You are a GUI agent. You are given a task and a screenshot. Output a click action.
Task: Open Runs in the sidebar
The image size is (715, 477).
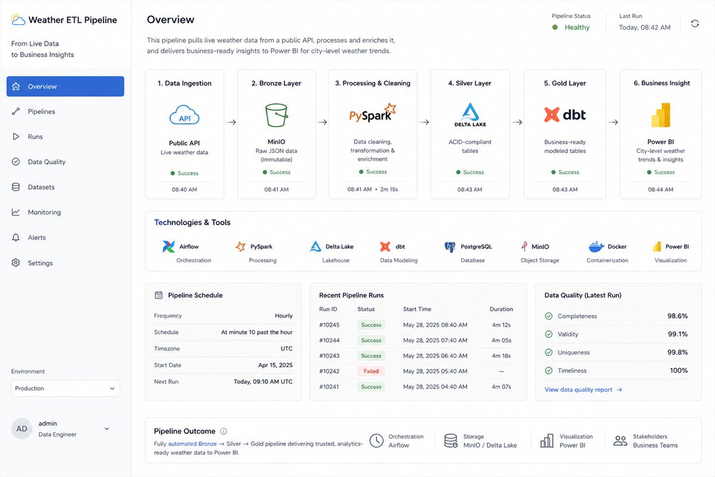66,137
